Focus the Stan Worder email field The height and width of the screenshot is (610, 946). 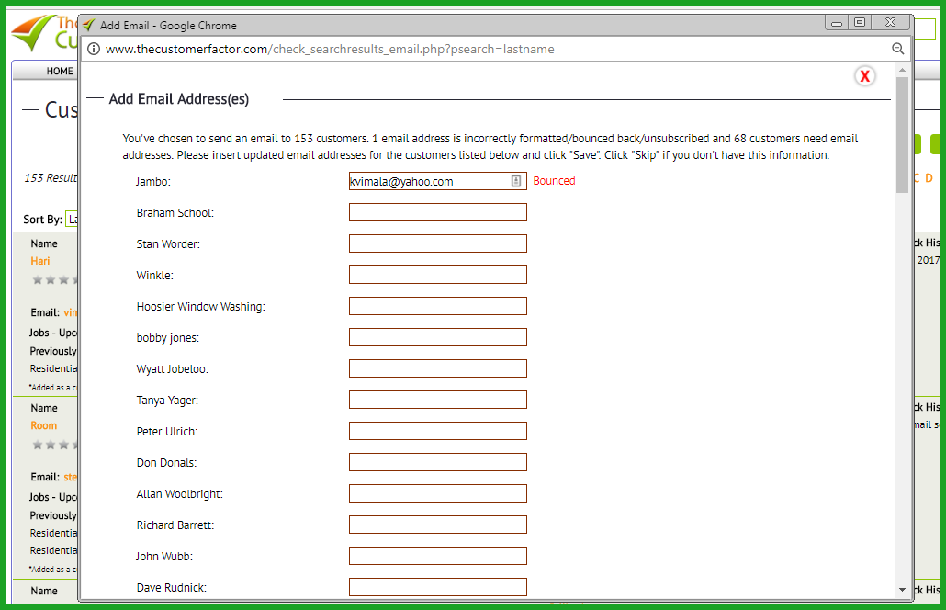point(437,243)
